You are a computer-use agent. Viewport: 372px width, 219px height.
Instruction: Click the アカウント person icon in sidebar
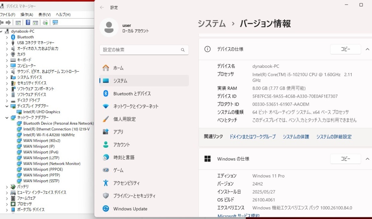click(106, 144)
